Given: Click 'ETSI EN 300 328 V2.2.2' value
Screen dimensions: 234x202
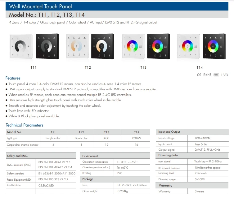Looking at the screenshot, I should click(x=53, y=179).
